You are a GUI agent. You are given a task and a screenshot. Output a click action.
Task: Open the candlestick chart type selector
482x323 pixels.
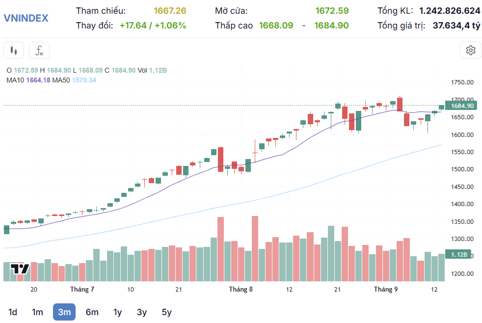pyautogui.click(x=14, y=51)
